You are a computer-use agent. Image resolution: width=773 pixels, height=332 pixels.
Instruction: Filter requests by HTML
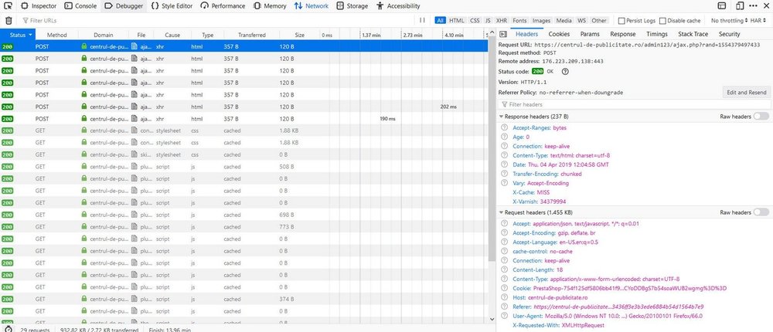tap(457, 21)
